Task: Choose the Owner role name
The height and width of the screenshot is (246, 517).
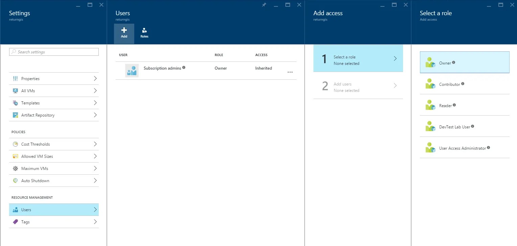Action: coord(445,63)
